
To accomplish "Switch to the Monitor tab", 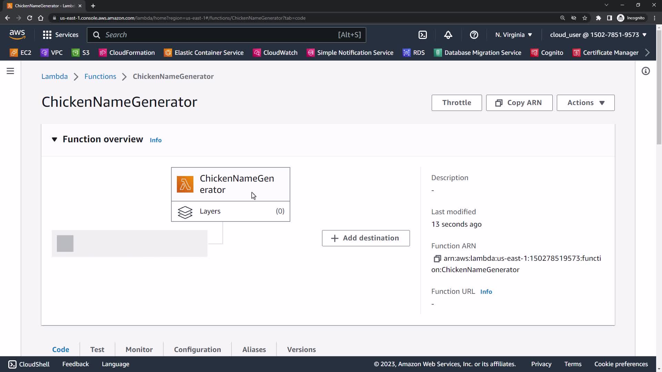I will point(139,349).
